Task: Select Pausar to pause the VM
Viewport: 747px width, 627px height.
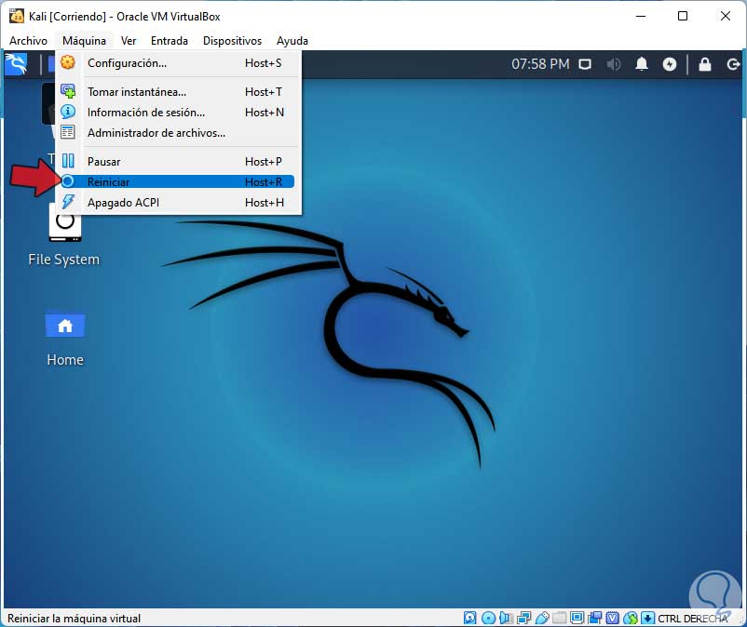Action: tap(178, 162)
